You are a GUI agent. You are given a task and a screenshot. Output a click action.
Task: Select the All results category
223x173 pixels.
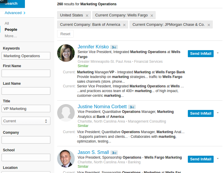pyautogui.click(x=7, y=23)
